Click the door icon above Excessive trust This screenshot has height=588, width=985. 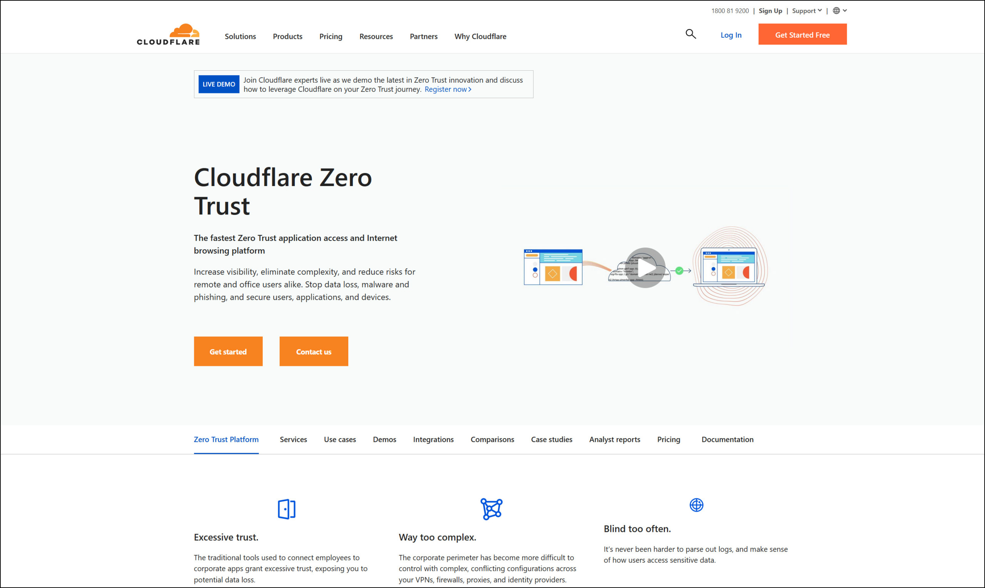pyautogui.click(x=287, y=509)
